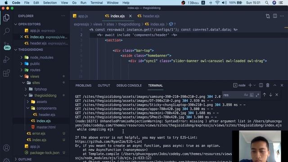Open Spotlight search in the menu bar
The image size is (288, 162).
point(267,3)
